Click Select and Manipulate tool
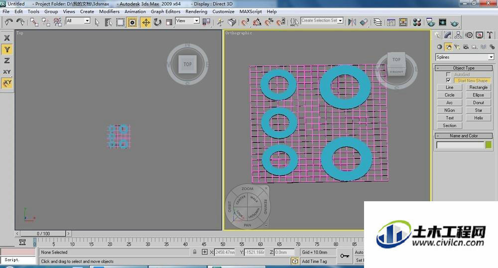The image size is (498, 268). pyautogui.click(x=220, y=22)
